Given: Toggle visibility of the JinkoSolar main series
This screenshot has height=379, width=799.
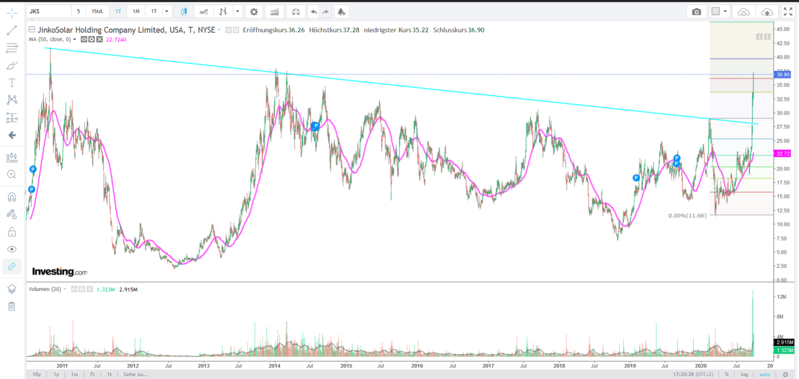Looking at the screenshot, I should point(228,30).
